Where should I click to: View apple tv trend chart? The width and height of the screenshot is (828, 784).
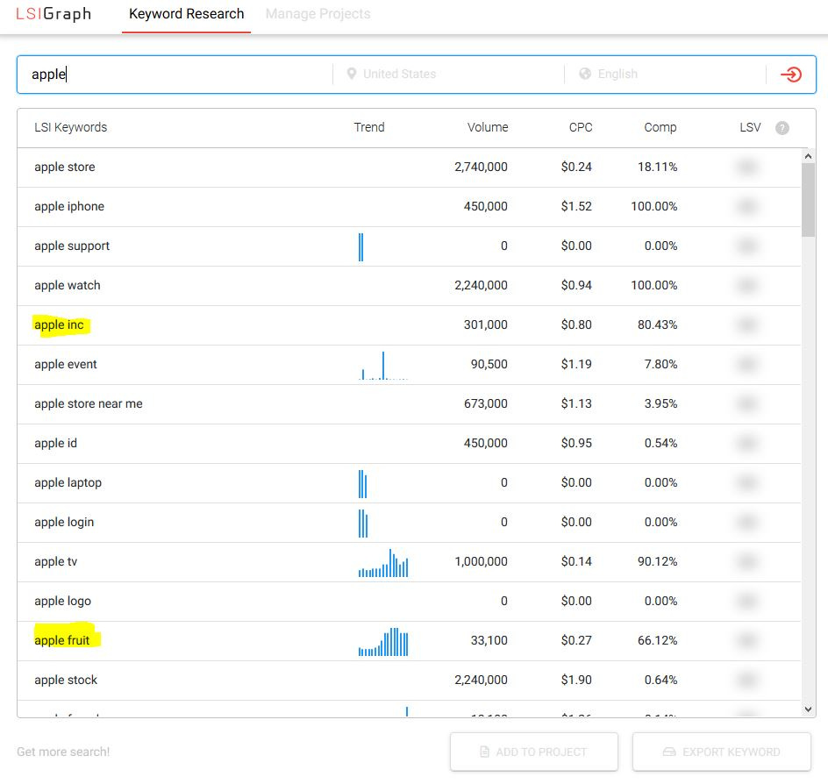[x=382, y=563]
